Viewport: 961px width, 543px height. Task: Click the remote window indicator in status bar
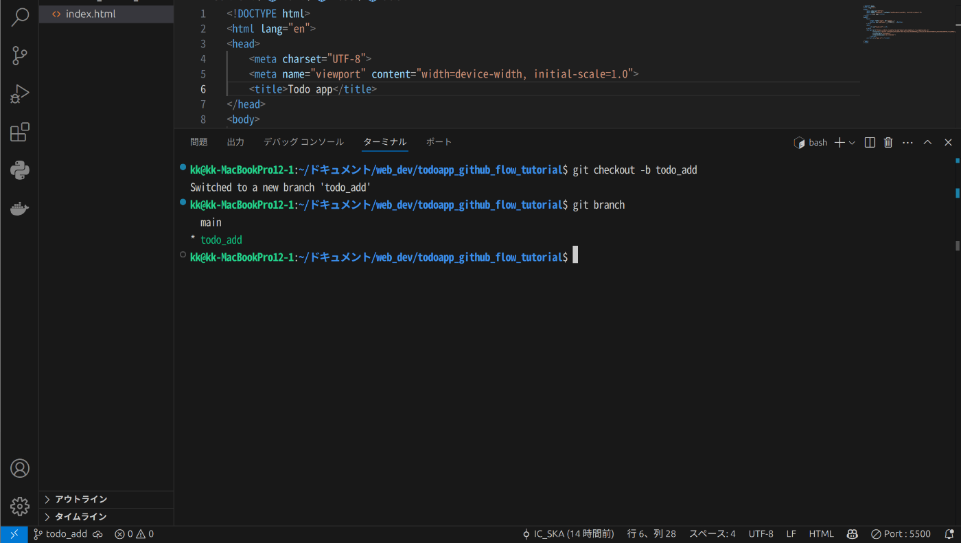14,534
